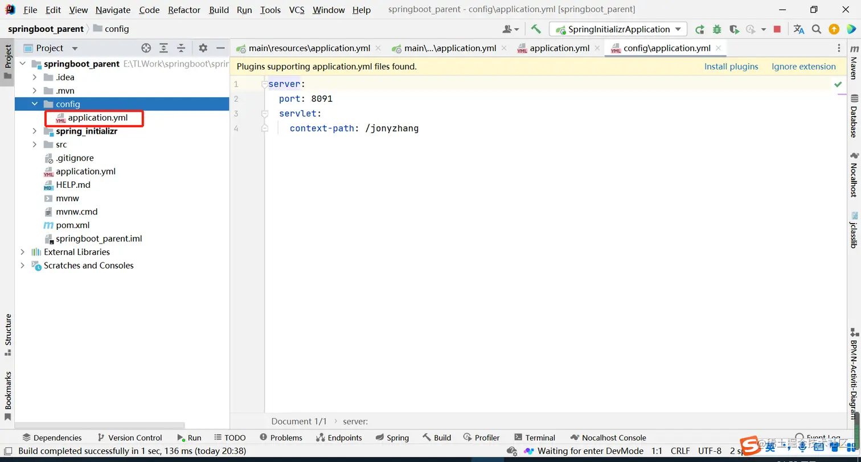Toggle the Project tool window button

pos(8,61)
